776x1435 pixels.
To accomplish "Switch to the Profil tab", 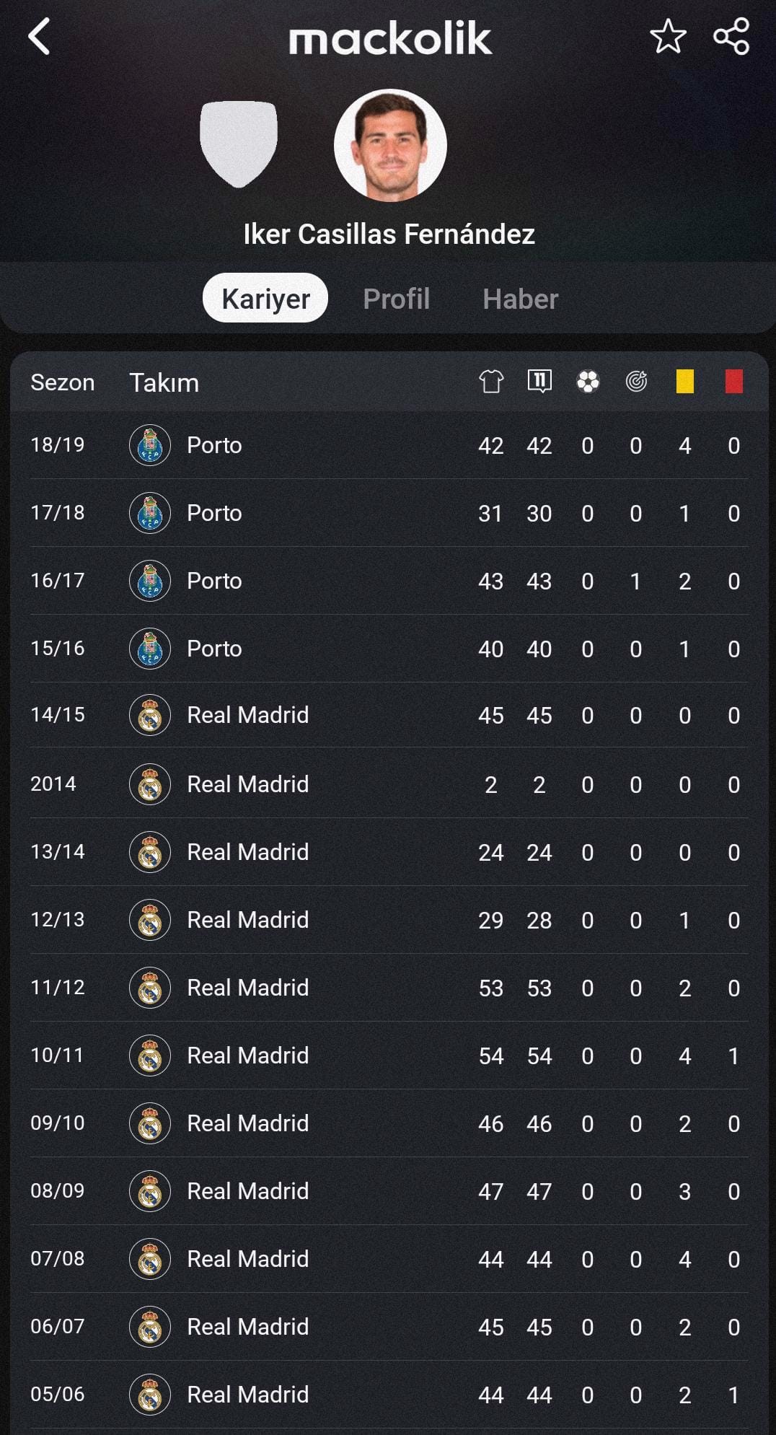I will (396, 299).
